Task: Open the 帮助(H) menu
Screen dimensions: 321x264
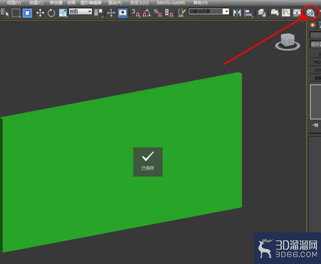Action: click(200, 3)
